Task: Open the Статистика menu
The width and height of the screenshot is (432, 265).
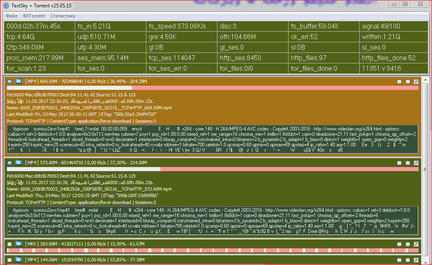Action: (x=63, y=16)
